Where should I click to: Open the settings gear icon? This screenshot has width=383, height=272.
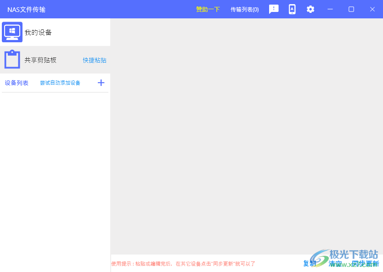(310, 9)
